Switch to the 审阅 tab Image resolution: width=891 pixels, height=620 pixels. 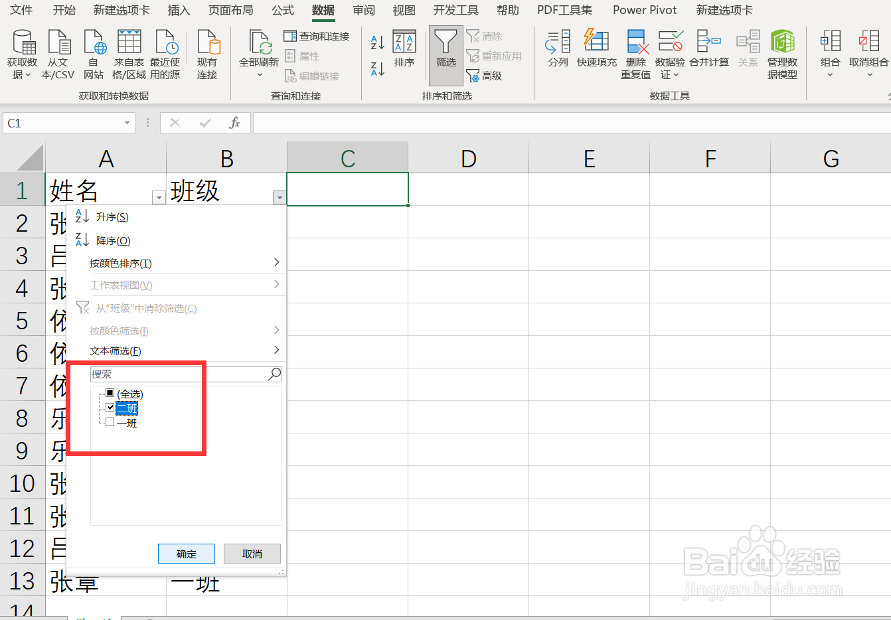[x=363, y=10]
